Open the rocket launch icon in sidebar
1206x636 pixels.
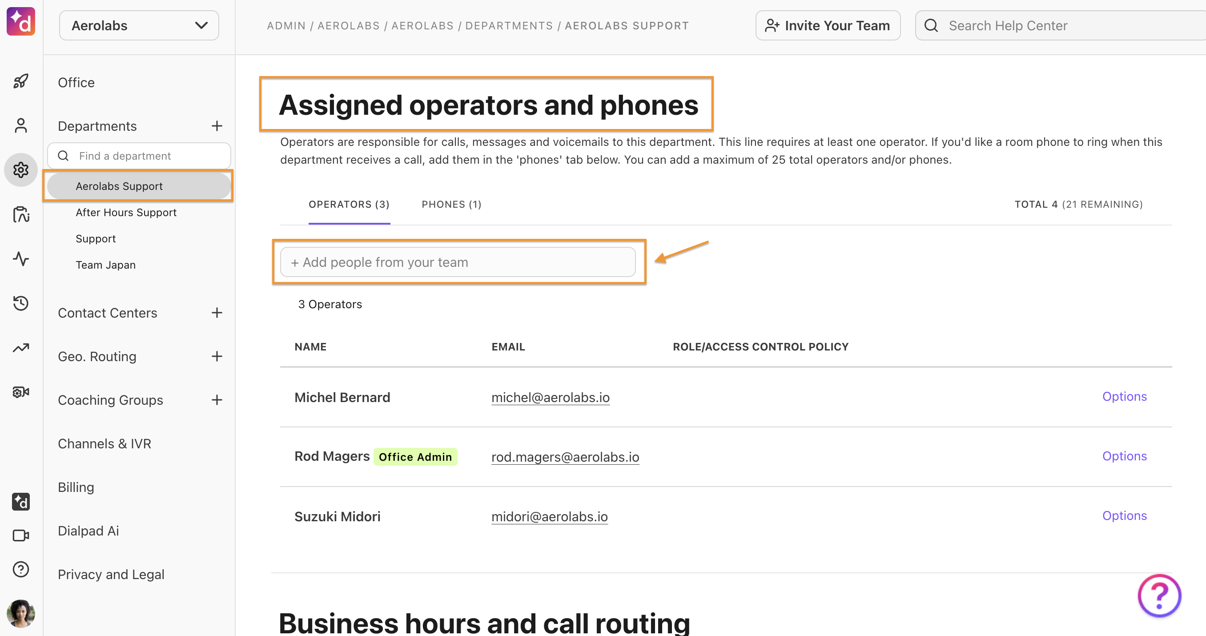click(20, 81)
